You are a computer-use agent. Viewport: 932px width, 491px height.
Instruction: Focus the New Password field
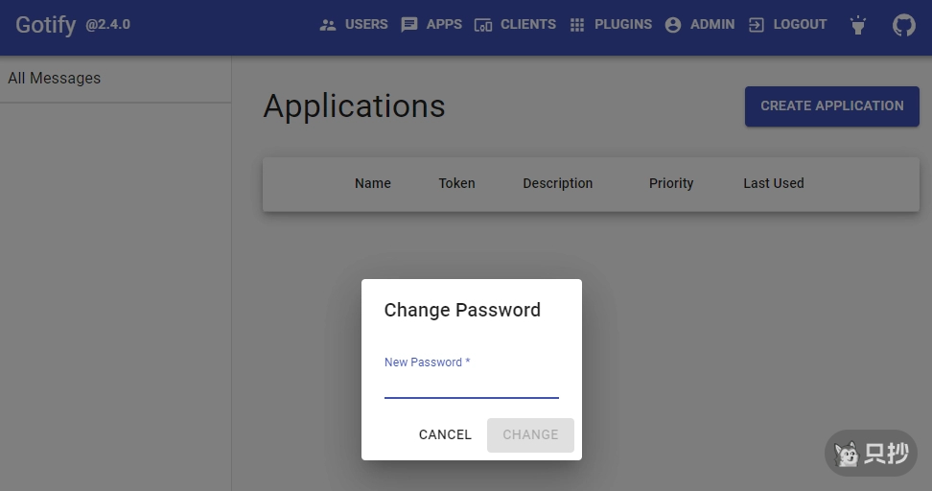[x=471, y=385]
